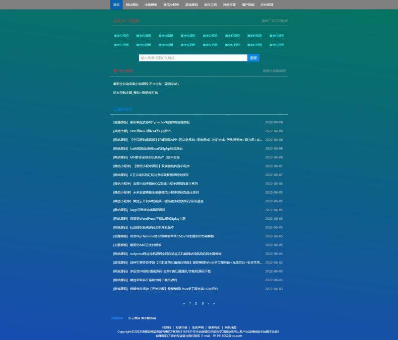This screenshot has height=340, width=398.
Task: Go to page 2 in pagination
Action: tap(196, 303)
